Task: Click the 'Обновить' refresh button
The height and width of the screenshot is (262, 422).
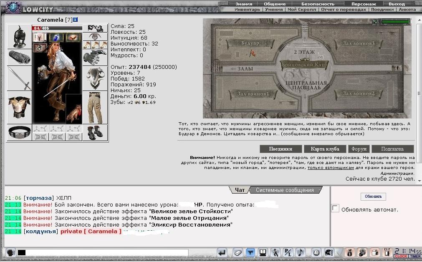Action: pos(373,196)
